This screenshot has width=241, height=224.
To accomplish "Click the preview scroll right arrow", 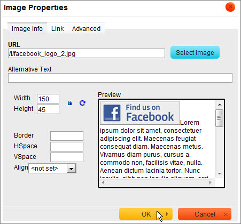I will tap(211, 182).
